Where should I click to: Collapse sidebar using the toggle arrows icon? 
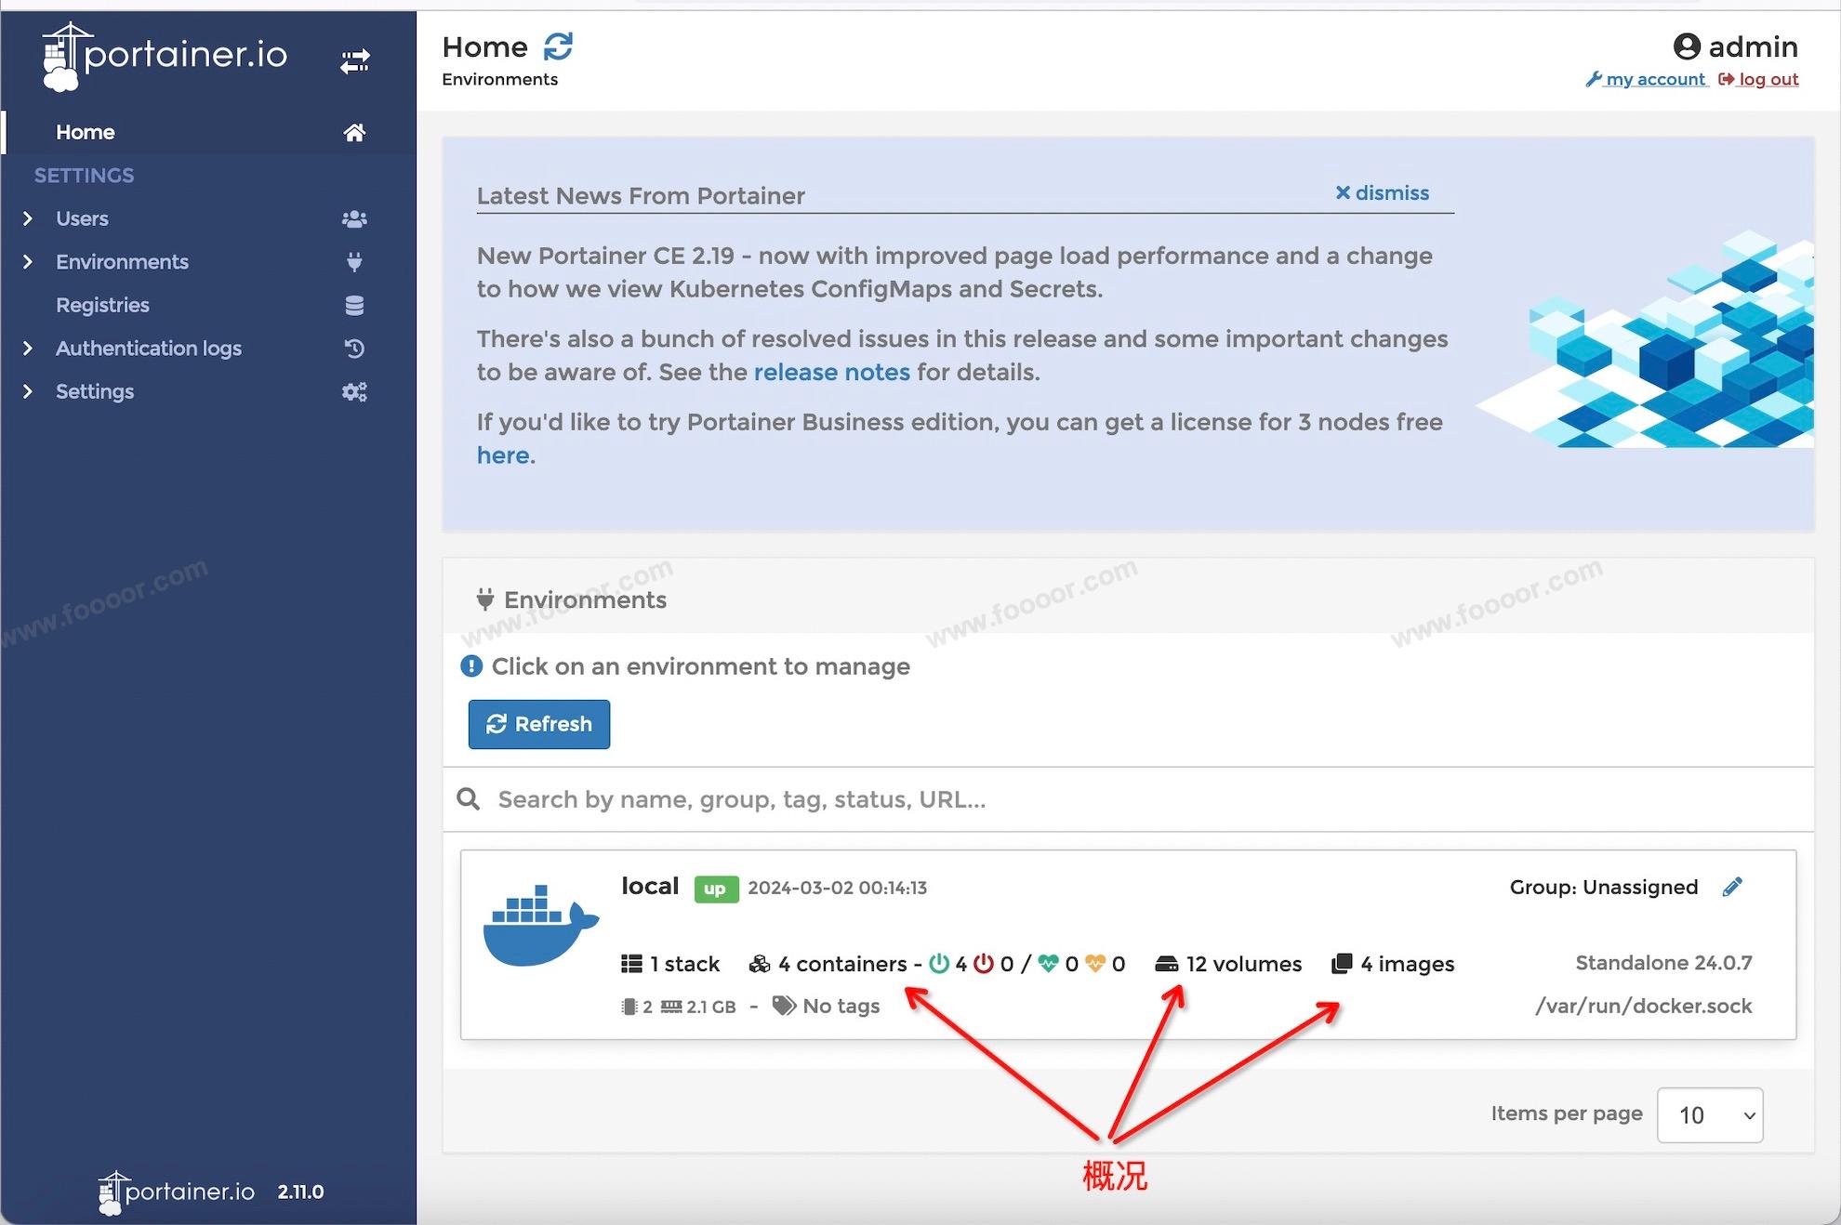click(x=354, y=61)
